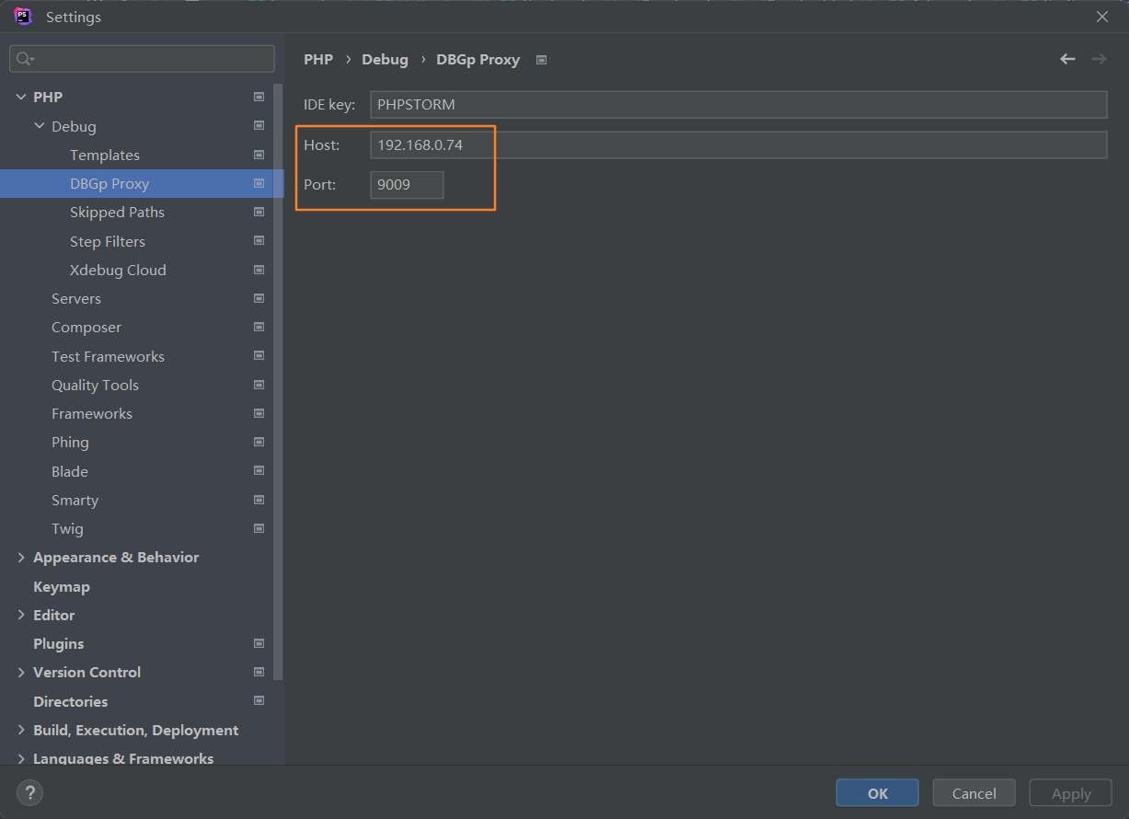Click the PhpStorm logo in title bar
This screenshot has width=1129, height=819.
(x=23, y=17)
